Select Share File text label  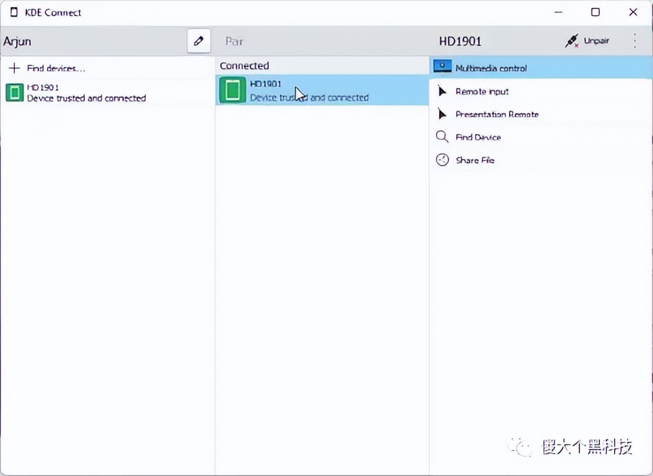point(475,160)
